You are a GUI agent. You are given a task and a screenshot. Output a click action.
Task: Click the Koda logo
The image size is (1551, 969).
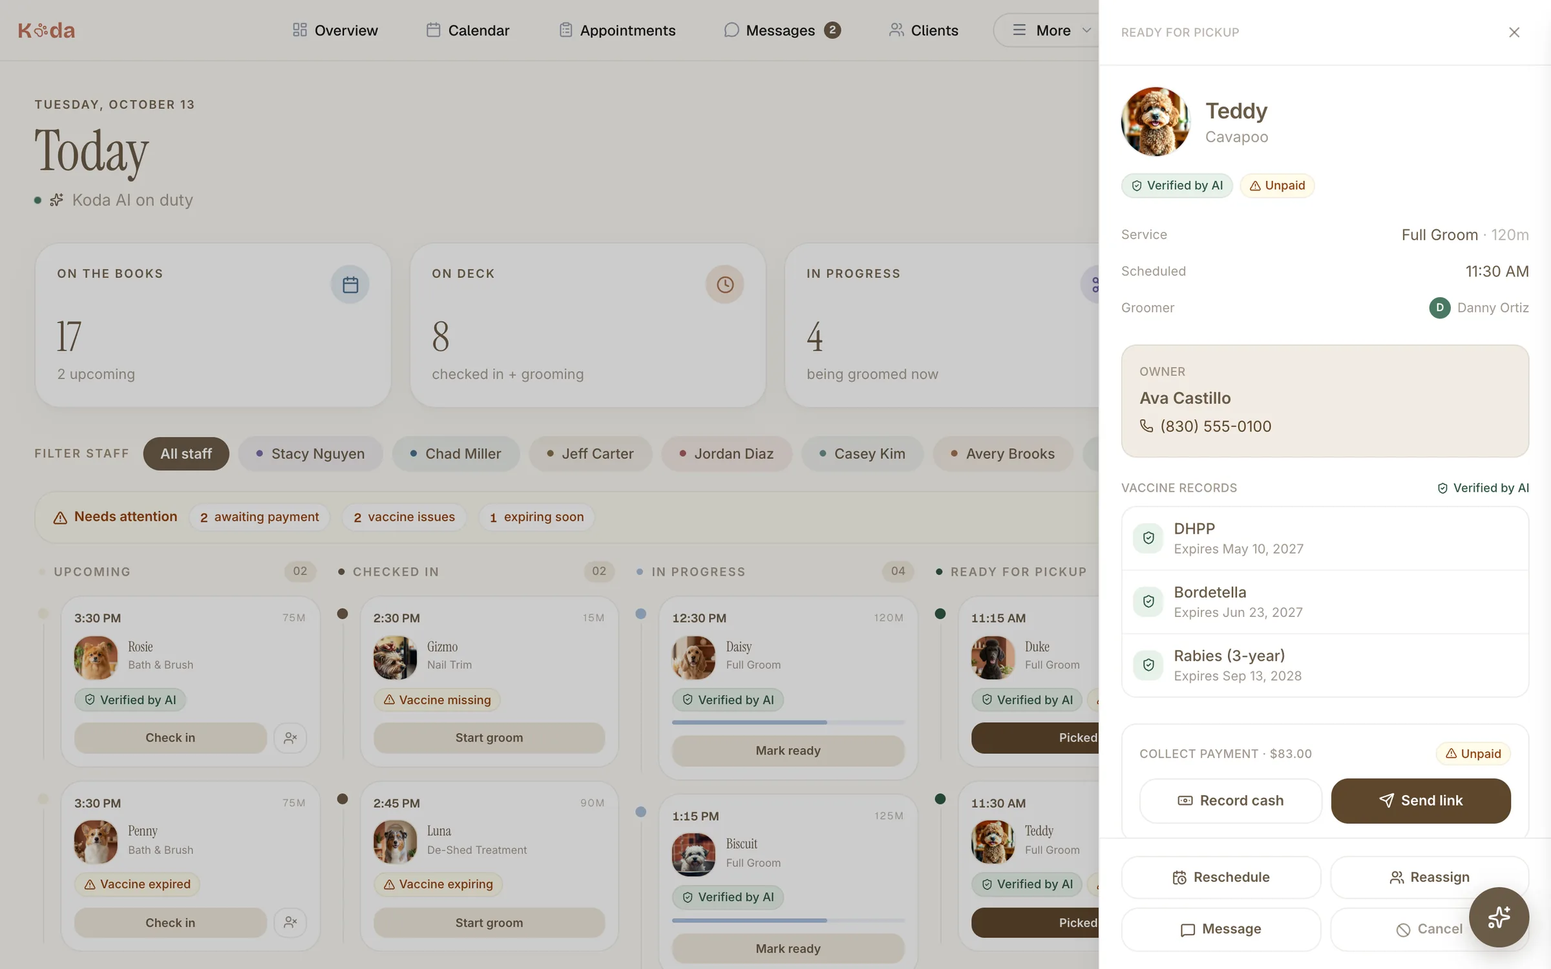pyautogui.click(x=47, y=30)
